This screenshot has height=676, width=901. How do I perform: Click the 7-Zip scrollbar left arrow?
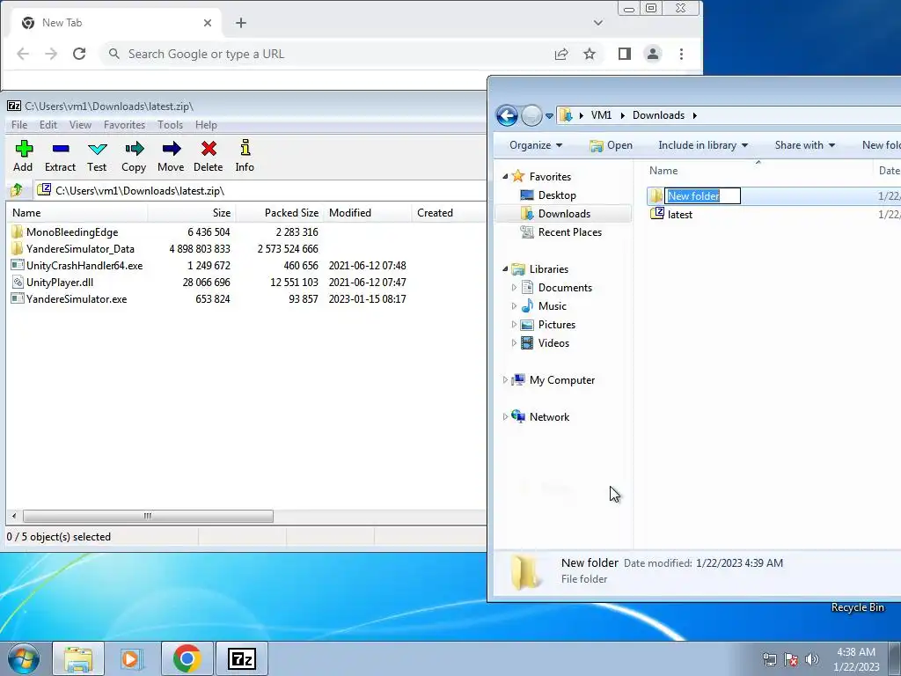(x=14, y=516)
